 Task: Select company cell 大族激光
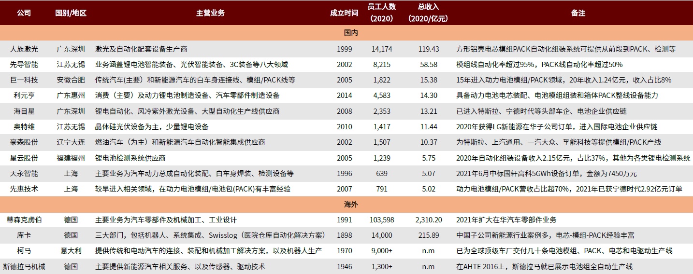(24, 49)
